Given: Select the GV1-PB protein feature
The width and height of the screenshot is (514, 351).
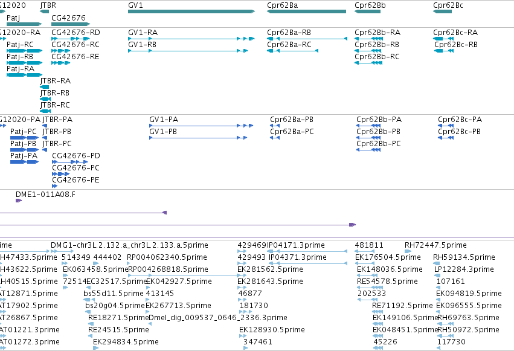Looking at the screenshot, I should [x=198, y=138].
